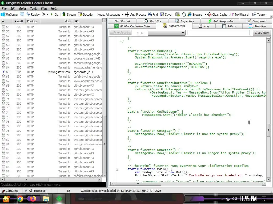Click the script editor horizontal scrollbar thumb
Image resolution: width=273 pixels, height=204 pixels.
coord(138,184)
